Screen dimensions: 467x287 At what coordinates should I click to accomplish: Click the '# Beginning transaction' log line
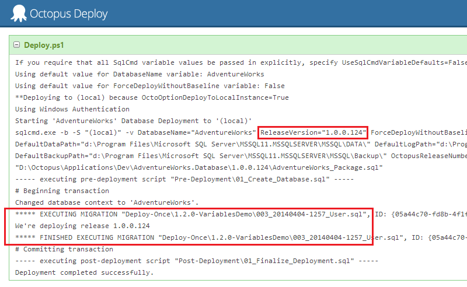click(58, 191)
